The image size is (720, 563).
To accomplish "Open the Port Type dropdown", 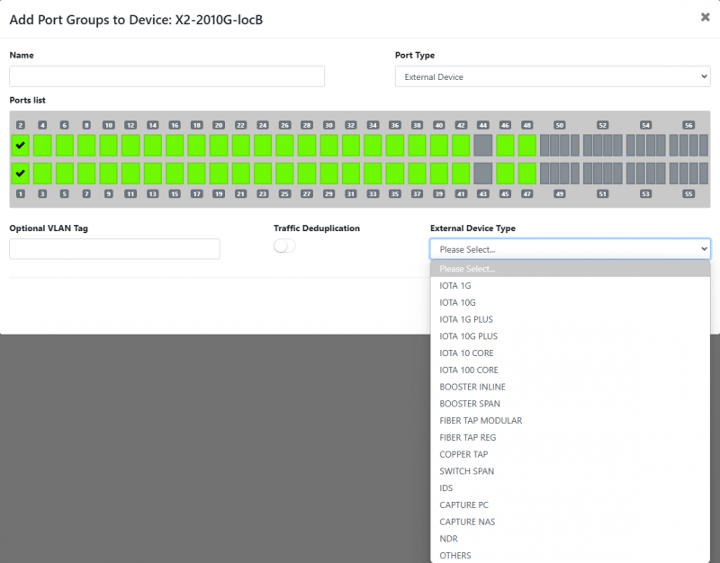I will coord(553,77).
